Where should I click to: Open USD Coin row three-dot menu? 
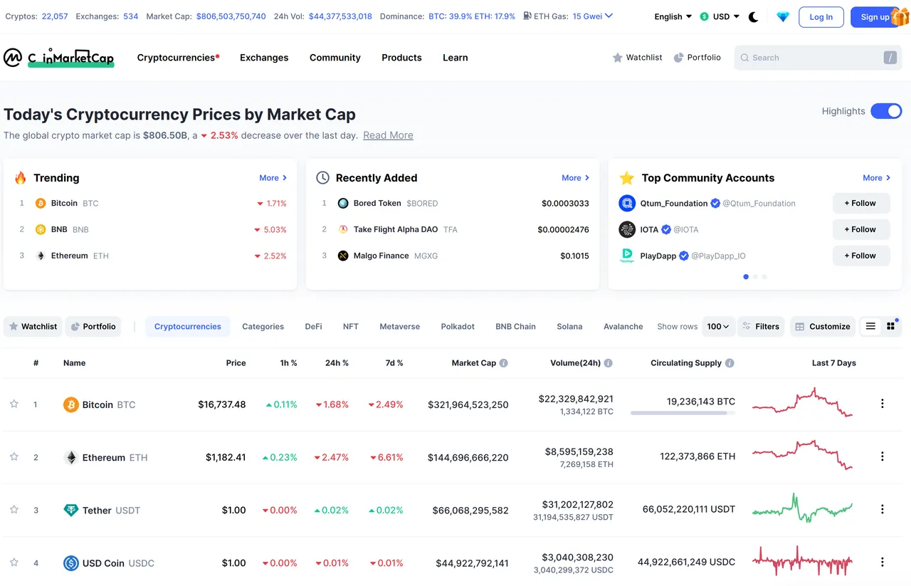tap(883, 562)
